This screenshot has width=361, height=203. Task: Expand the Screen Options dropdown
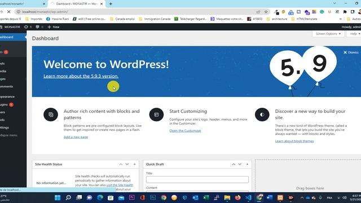click(328, 34)
